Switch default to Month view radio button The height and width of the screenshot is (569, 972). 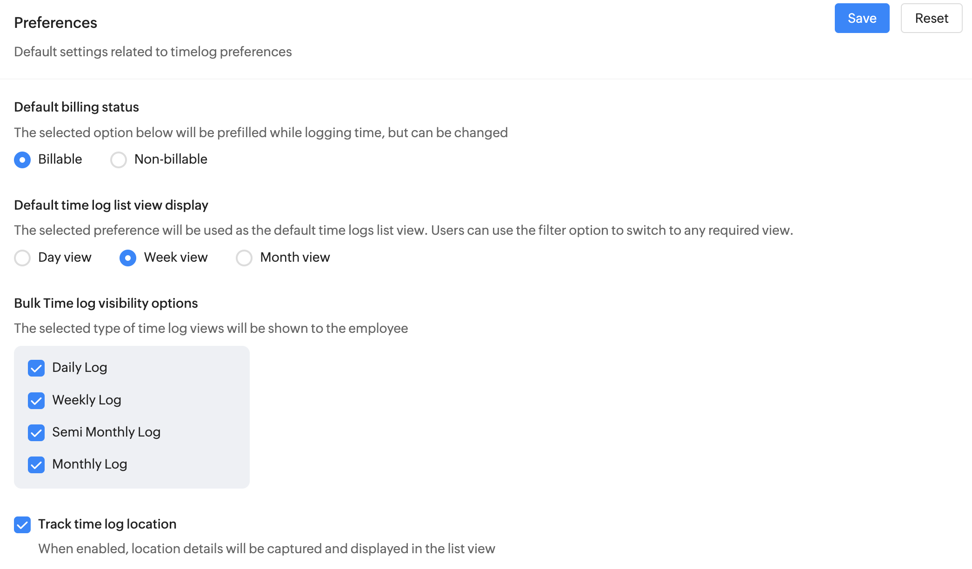[x=244, y=258]
